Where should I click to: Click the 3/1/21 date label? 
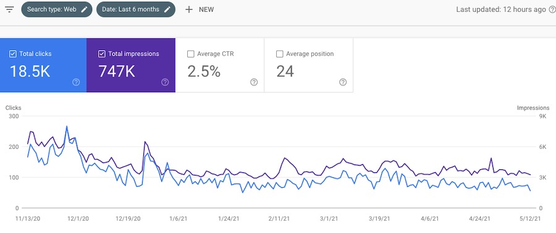(329, 219)
